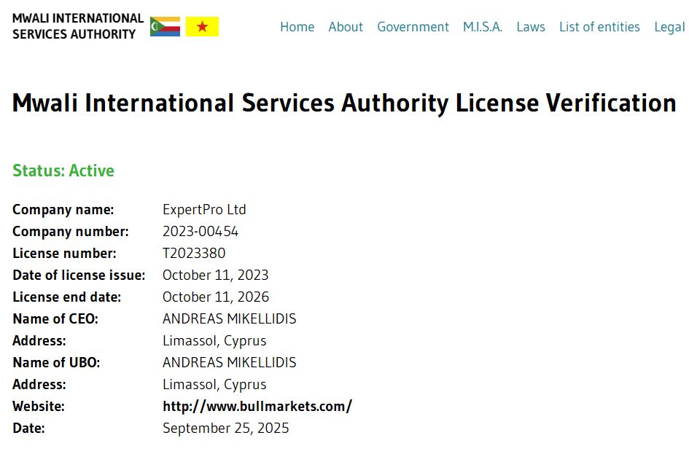Click the License Verification page heading
Viewport: 689px width, 454px height.
pos(344,103)
